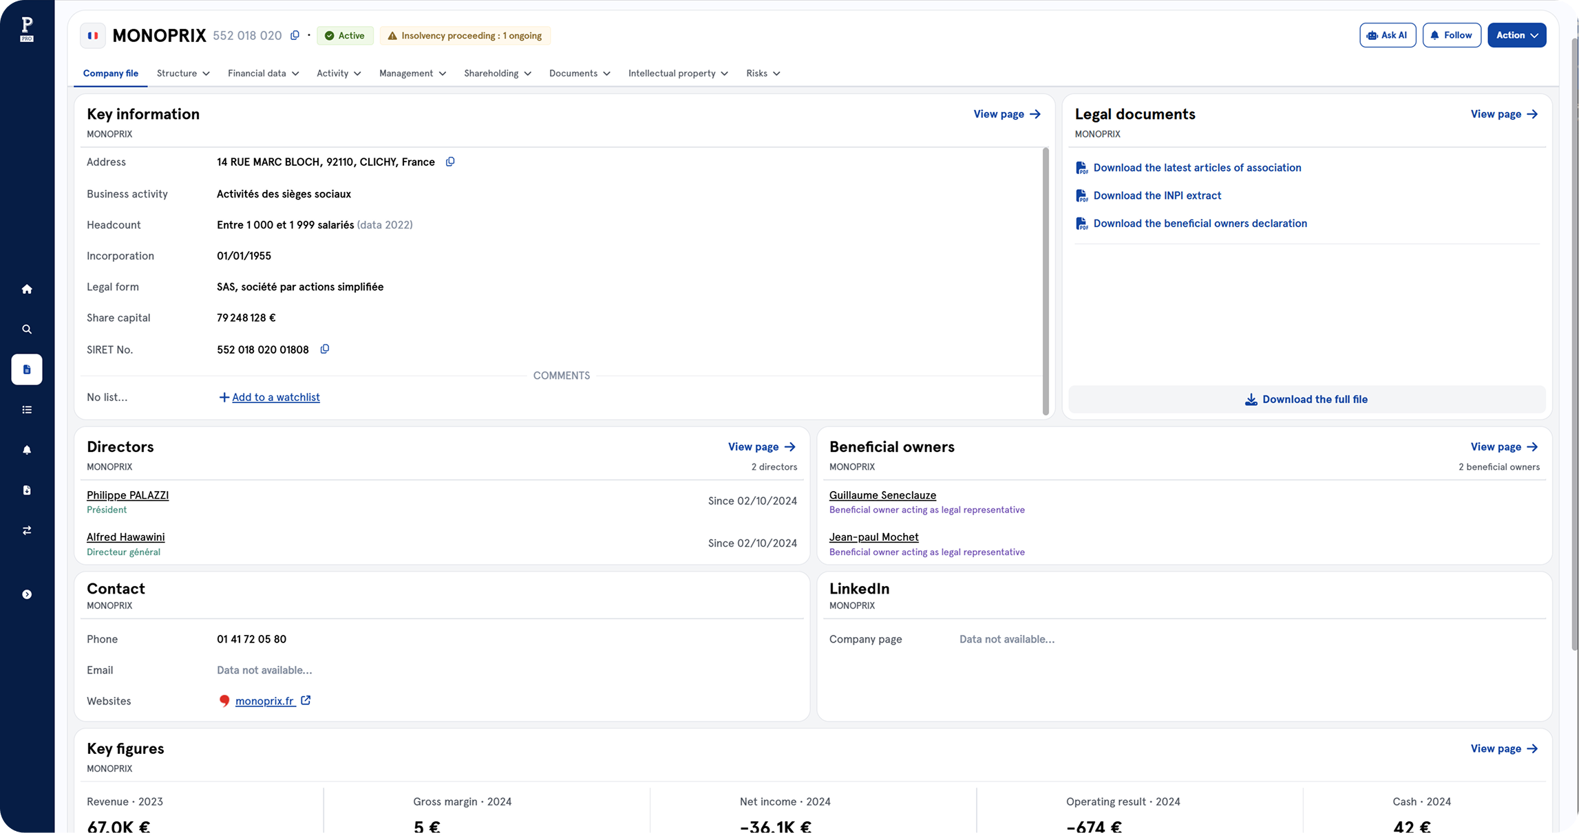Image resolution: width=1579 pixels, height=833 pixels.
Task: Expand the Financial data dropdown
Action: 263,74
